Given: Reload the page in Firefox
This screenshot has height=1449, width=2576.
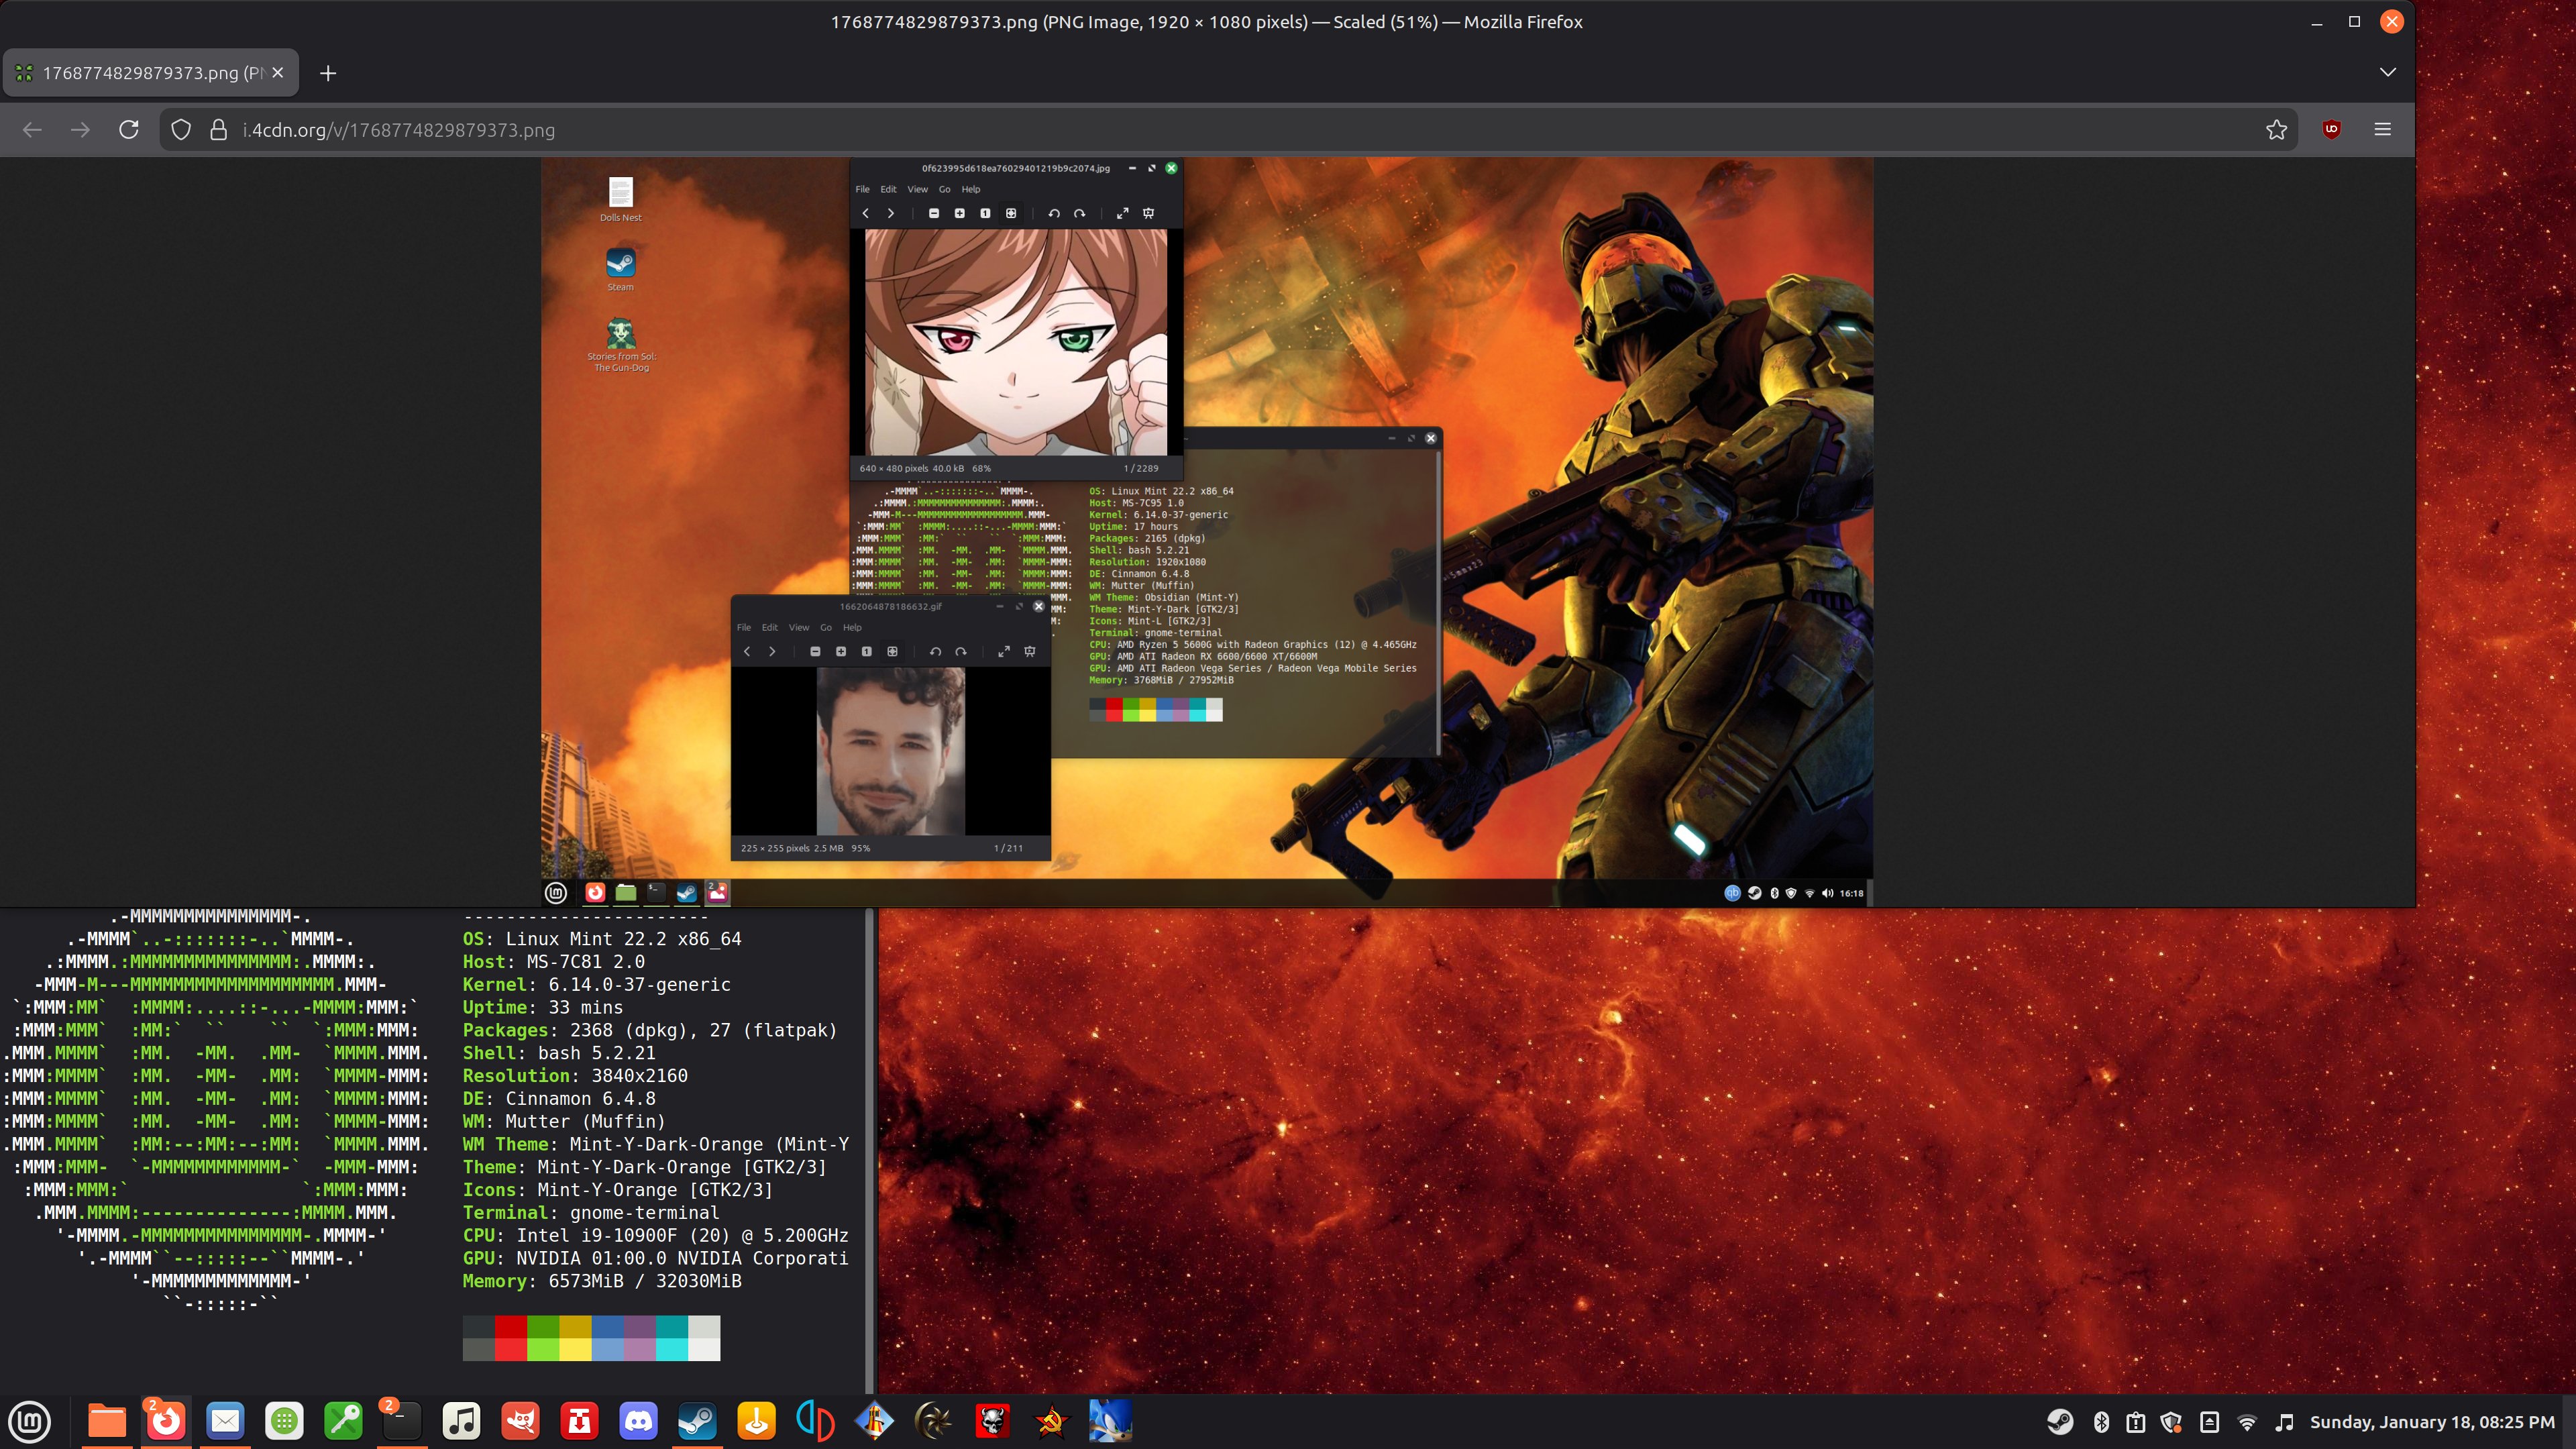Looking at the screenshot, I should pyautogui.click(x=128, y=130).
